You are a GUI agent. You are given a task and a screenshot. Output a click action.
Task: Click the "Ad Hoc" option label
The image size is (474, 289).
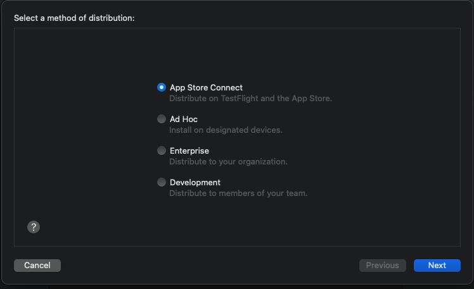click(184, 119)
